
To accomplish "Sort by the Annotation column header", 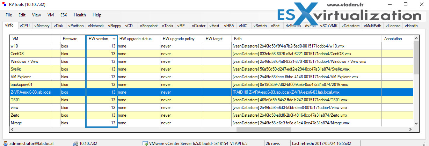I will click(x=397, y=39).
